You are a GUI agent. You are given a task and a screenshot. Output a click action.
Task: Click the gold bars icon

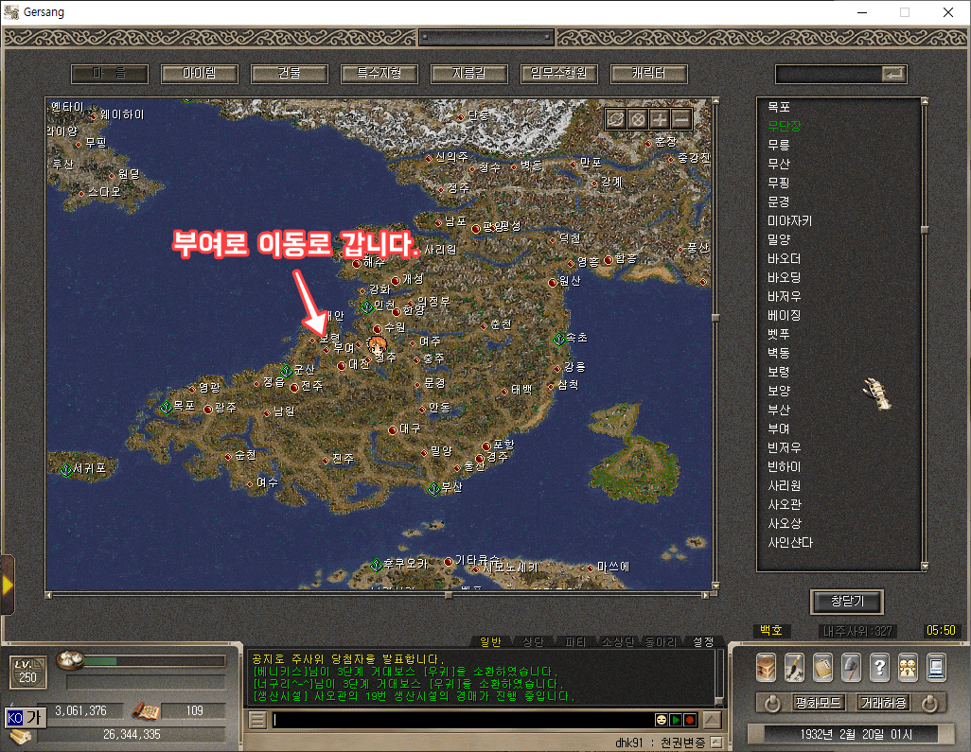tap(21, 737)
